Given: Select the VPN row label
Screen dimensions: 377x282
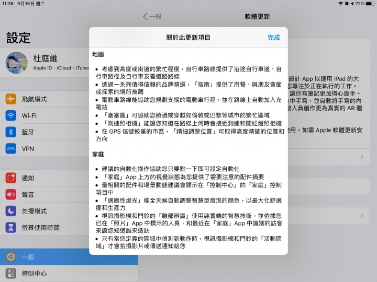Looking at the screenshot, I should tap(28, 149).
